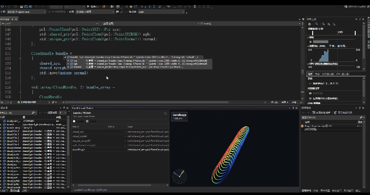Click the search magnifier in the Locals panel
Screen dimensions: 370x195
[33, 113]
